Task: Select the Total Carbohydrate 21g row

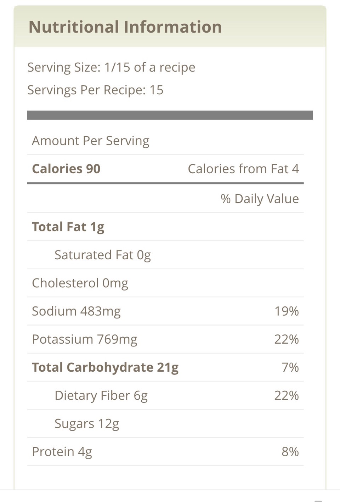Action: (165, 367)
